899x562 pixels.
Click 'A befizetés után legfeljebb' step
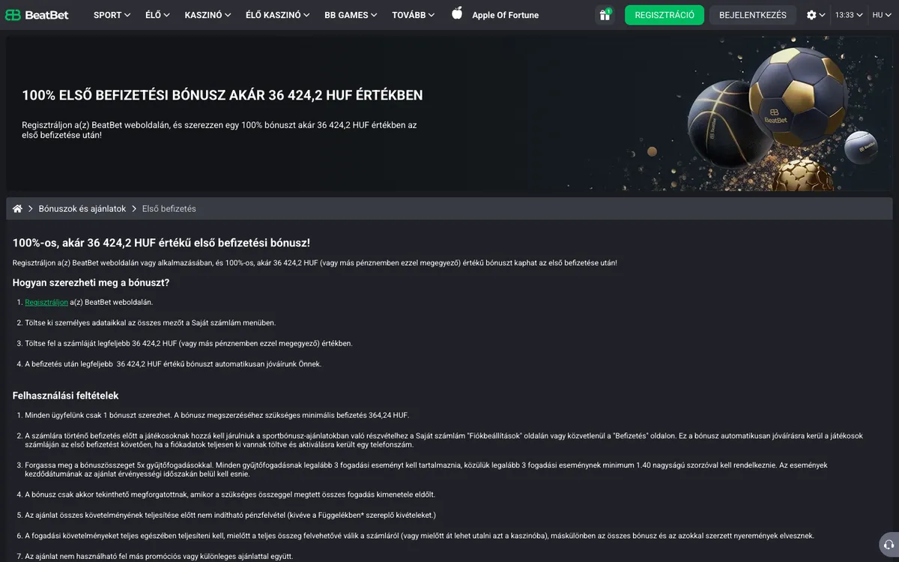[x=173, y=364]
